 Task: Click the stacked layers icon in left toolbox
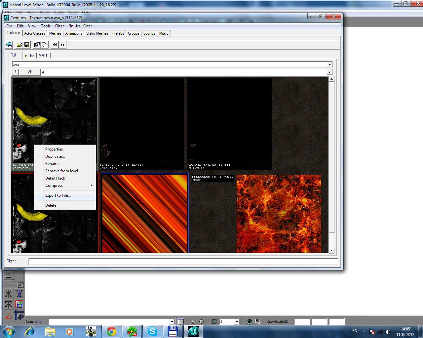pyautogui.click(x=9, y=276)
